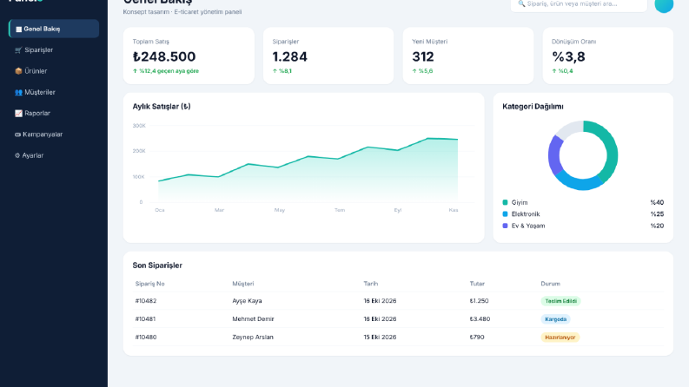
Task: Select customer Mehmet Demir
Action: point(253,319)
